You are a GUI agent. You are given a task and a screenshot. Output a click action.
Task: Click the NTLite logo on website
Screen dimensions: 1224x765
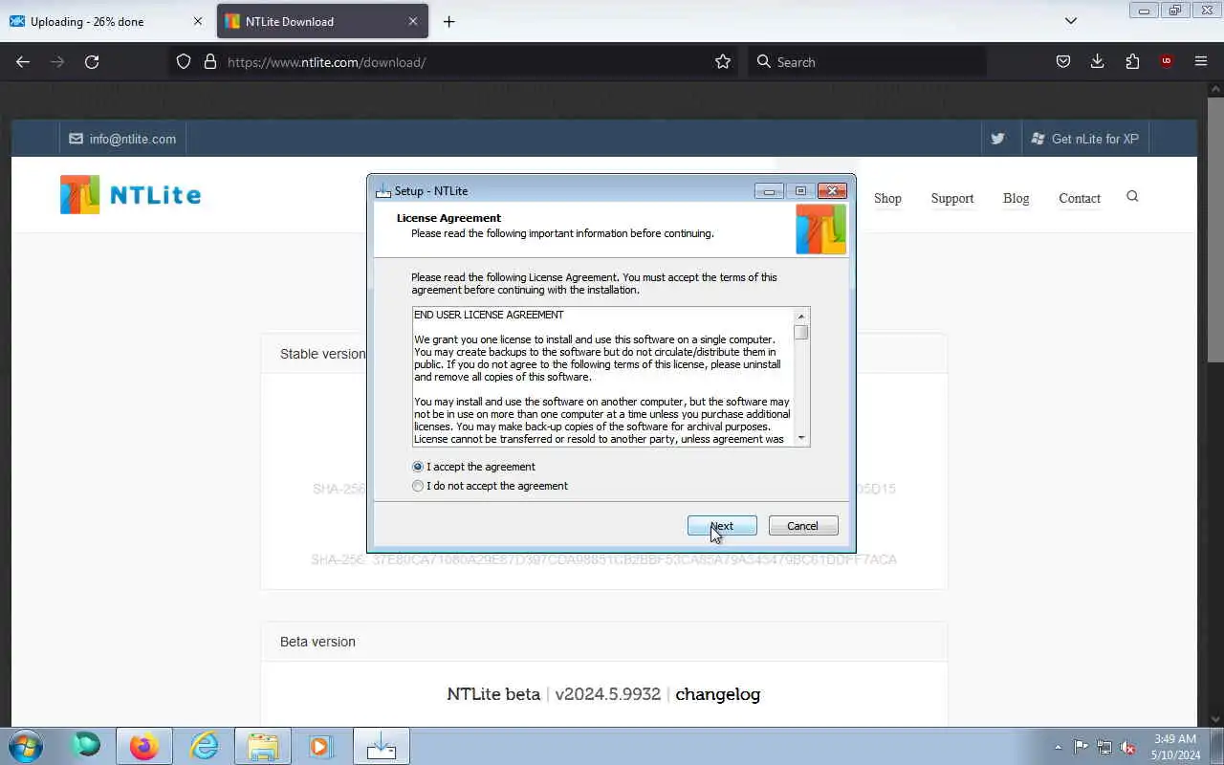pyautogui.click(x=130, y=194)
